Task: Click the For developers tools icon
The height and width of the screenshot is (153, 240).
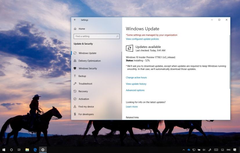Action: (x=75, y=114)
